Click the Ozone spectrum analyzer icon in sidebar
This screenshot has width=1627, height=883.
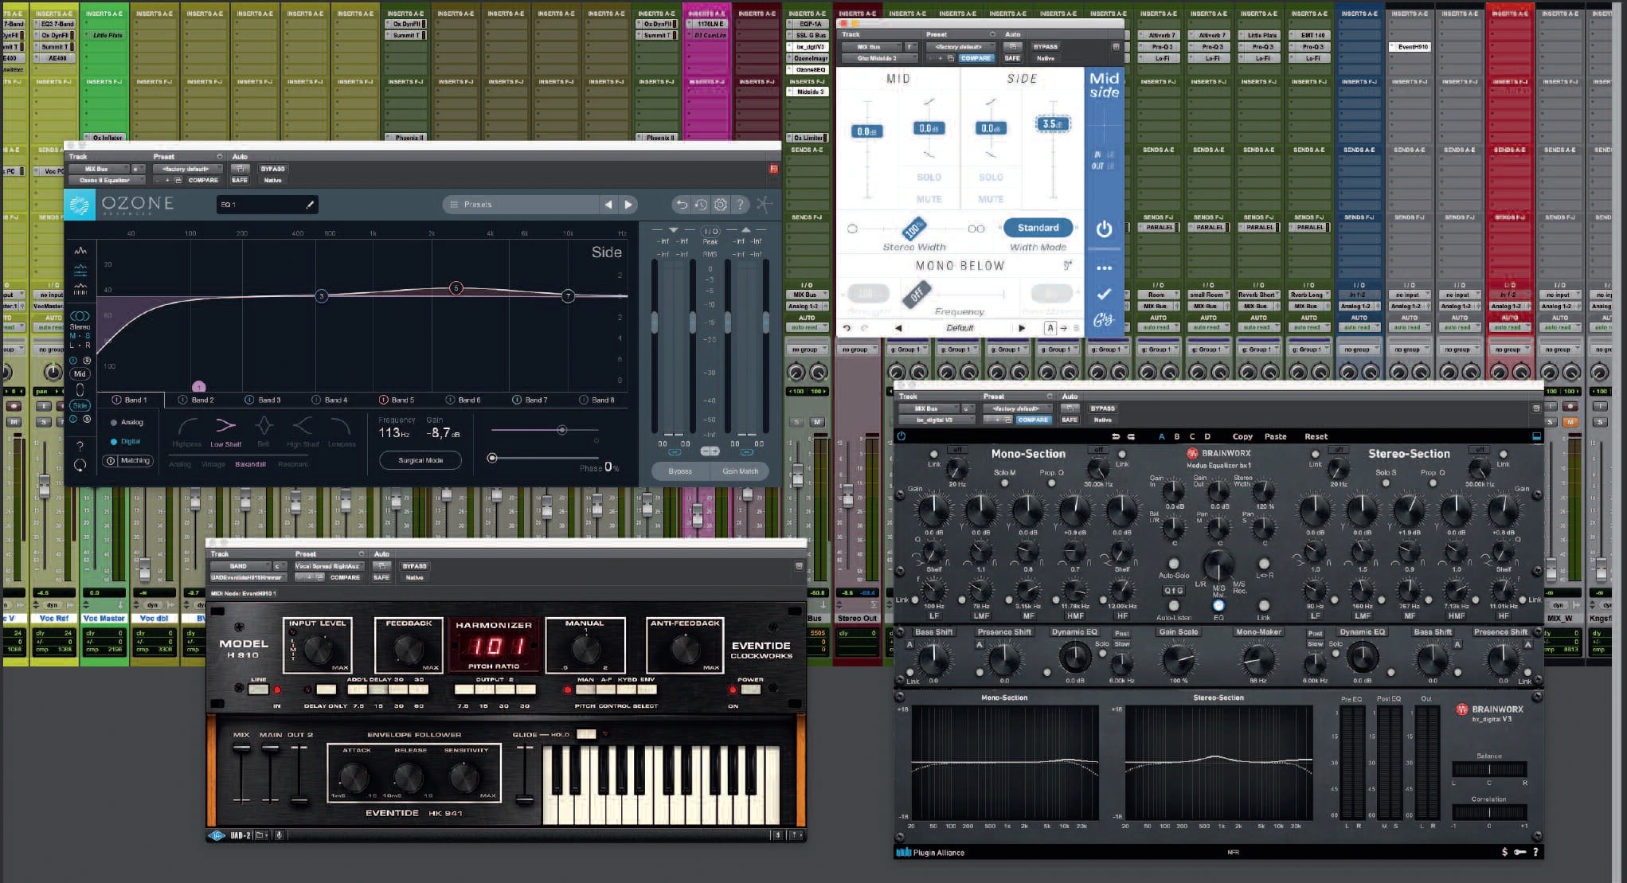pos(80,252)
